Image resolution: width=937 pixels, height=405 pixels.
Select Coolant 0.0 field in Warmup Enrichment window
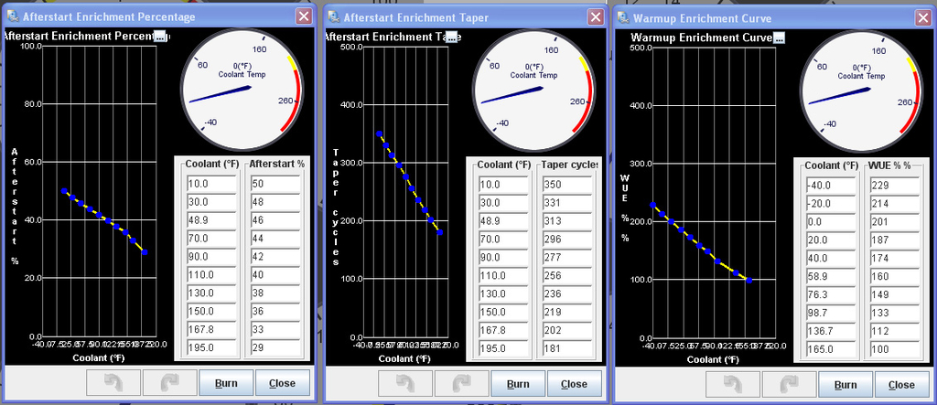pos(831,221)
